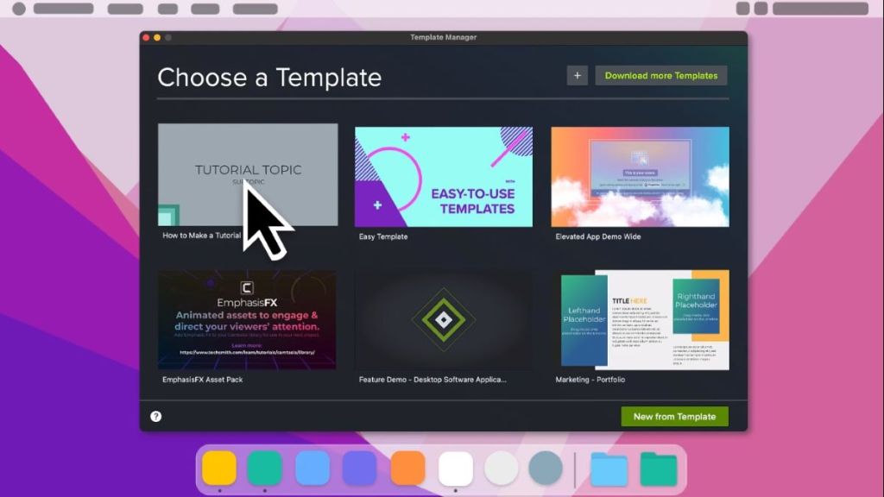Viewport: 884px width, 497px height.
Task: Open help with the question mark icon
Action: point(156,416)
